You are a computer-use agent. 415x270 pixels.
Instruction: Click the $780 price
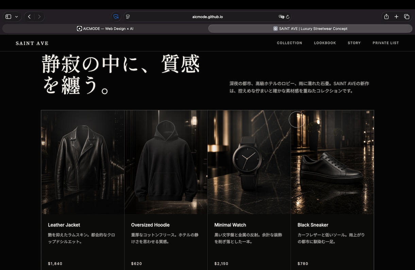[303, 264]
